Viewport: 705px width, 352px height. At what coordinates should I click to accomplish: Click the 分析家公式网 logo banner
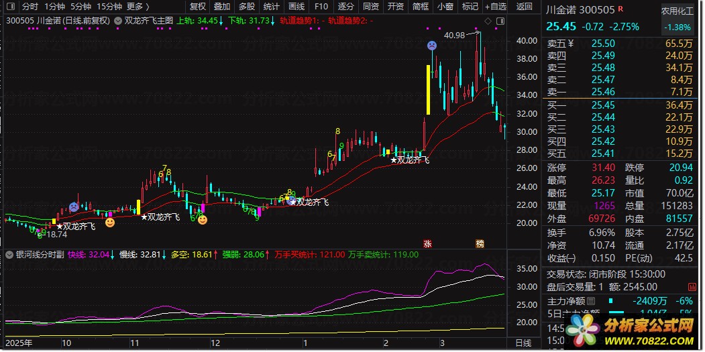click(x=631, y=331)
